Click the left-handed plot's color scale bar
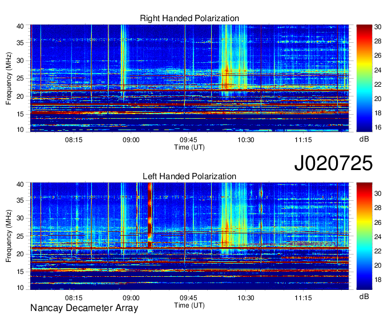 point(364,236)
